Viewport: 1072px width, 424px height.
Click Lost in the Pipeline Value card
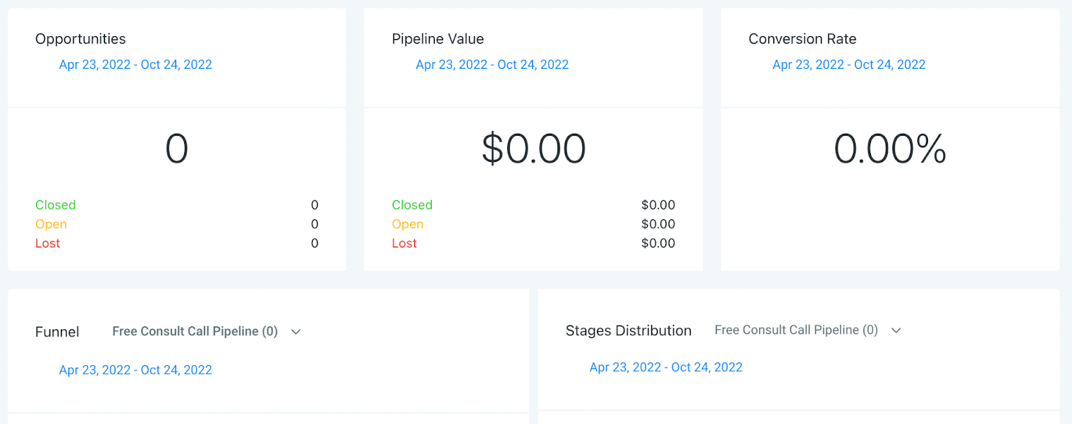[x=404, y=243]
